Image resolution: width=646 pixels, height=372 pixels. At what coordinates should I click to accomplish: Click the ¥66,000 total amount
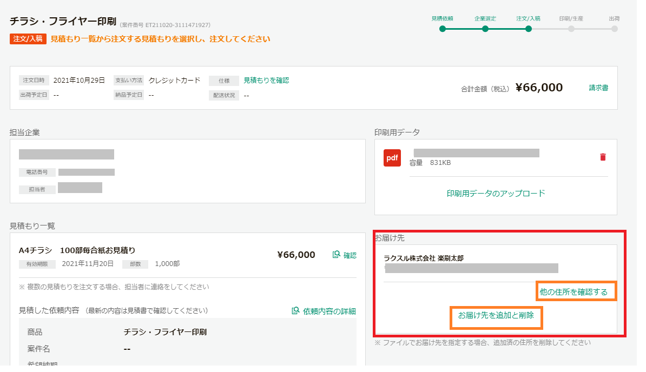pyautogui.click(x=539, y=88)
